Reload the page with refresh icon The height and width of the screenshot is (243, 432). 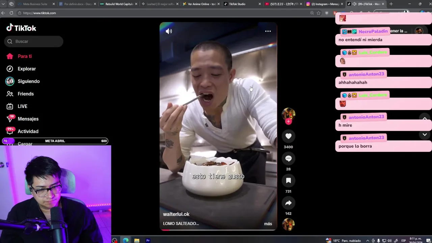pos(11,13)
